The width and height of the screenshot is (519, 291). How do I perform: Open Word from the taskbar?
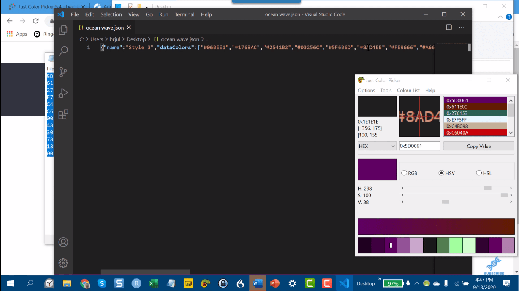coord(258,283)
